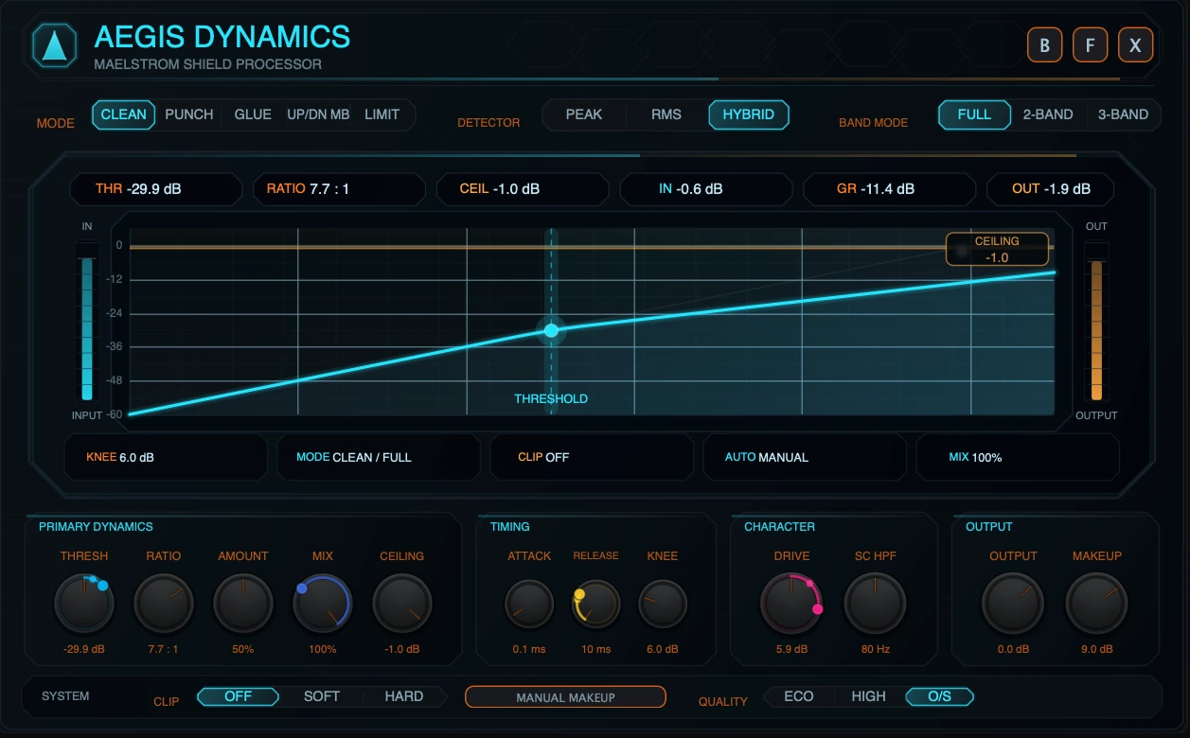Screen dimensions: 1190x738
Task: Click the AMOUNT knob
Action: tap(243, 605)
